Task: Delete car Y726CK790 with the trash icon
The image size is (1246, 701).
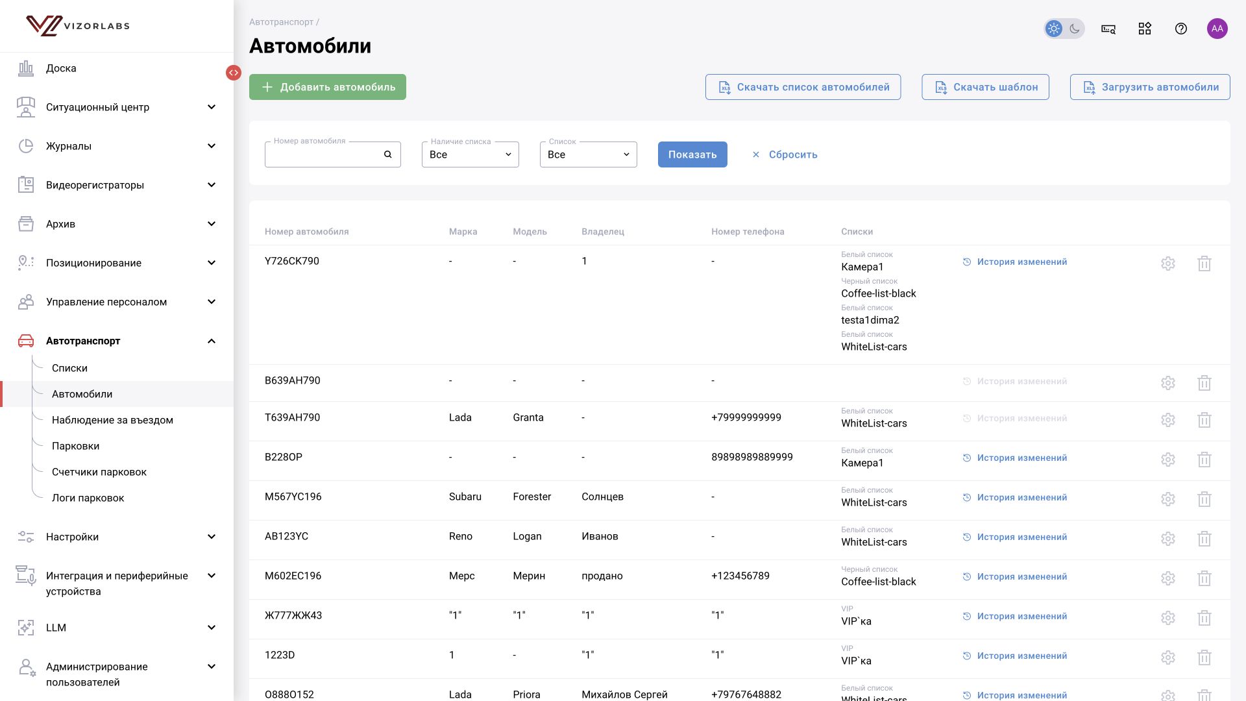Action: click(x=1204, y=264)
